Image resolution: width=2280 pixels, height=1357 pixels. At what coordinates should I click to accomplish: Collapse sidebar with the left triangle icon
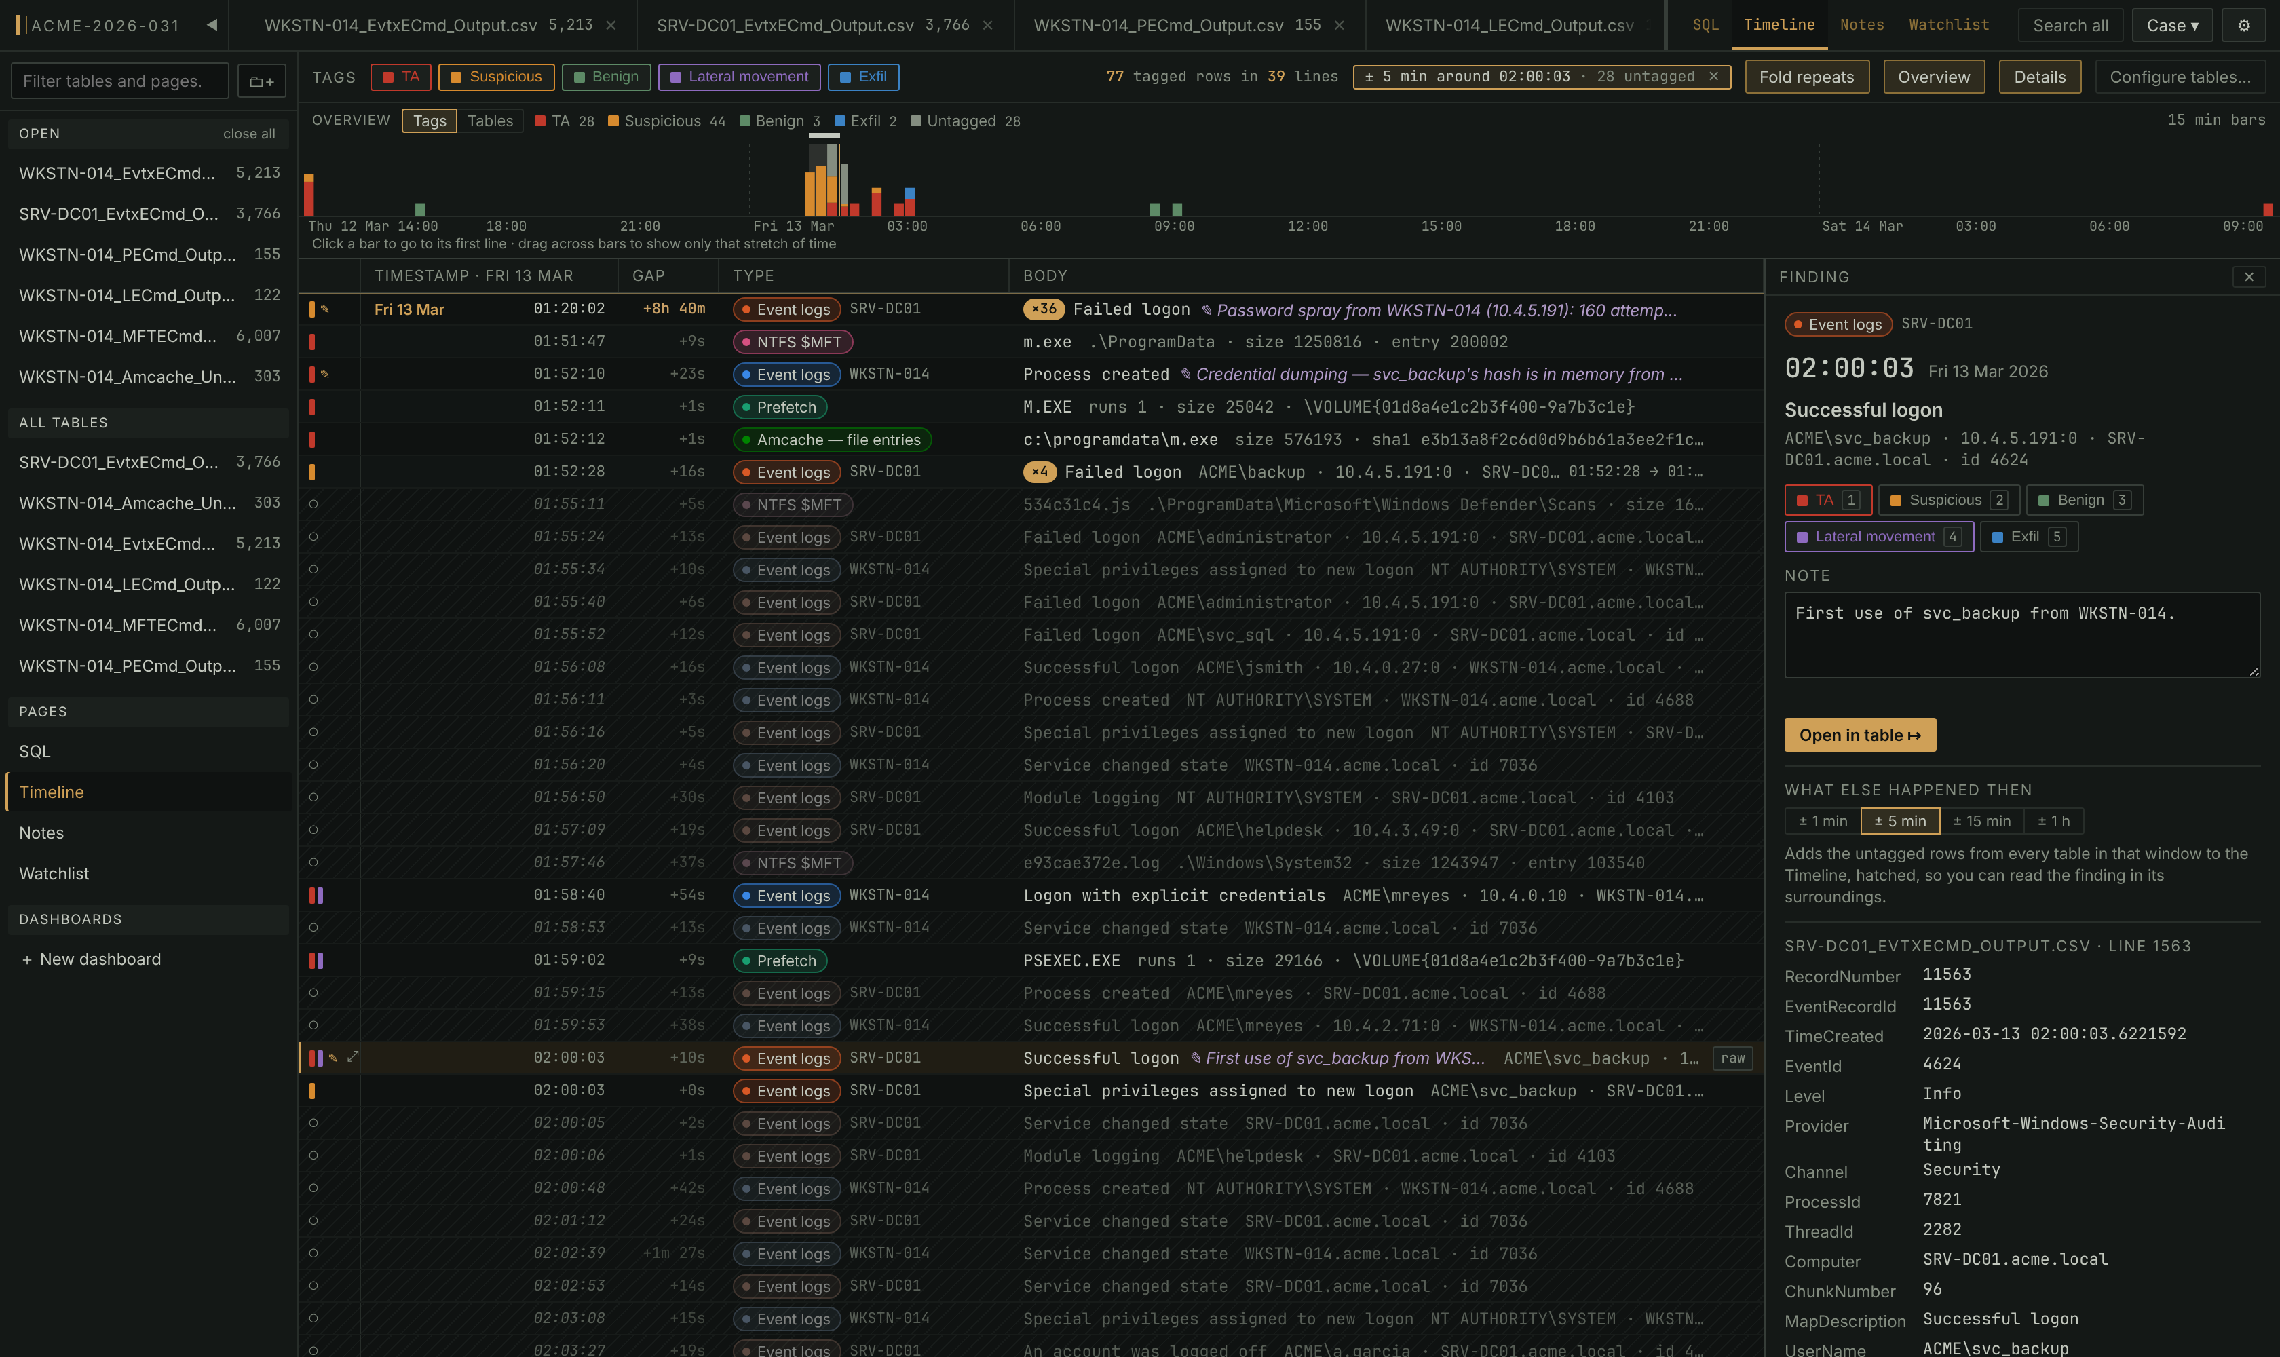[x=212, y=24]
